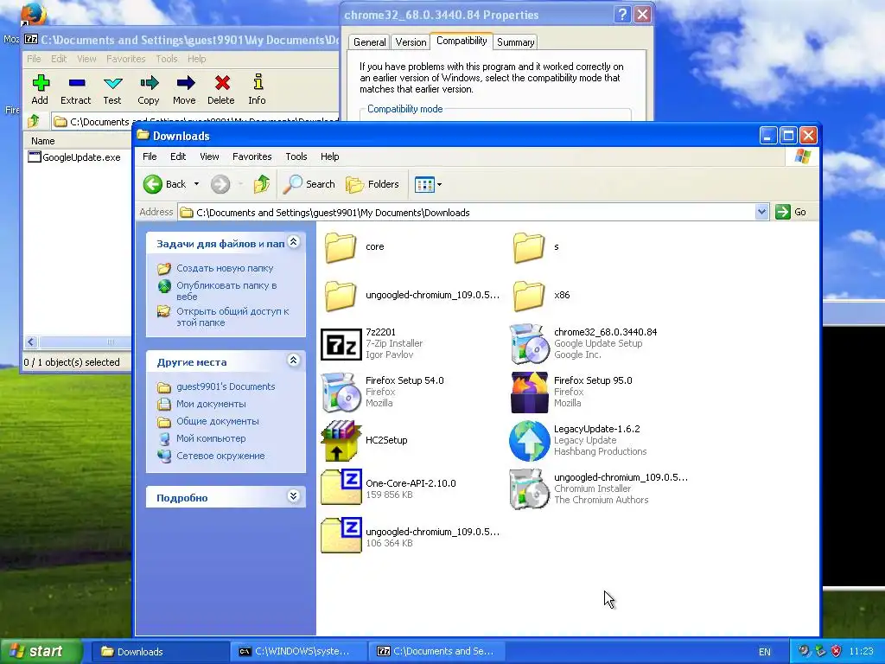Click the EN language indicator in the taskbar
This screenshot has width=885, height=664.
coord(764,652)
